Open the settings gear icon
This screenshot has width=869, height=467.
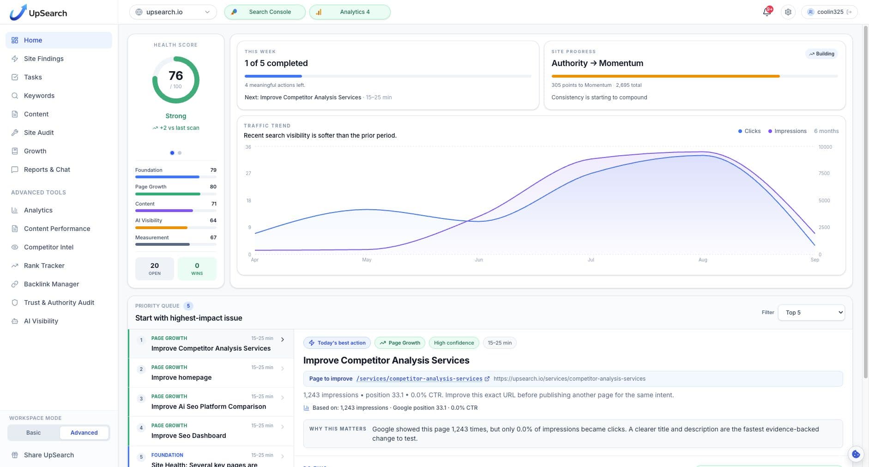tap(788, 12)
